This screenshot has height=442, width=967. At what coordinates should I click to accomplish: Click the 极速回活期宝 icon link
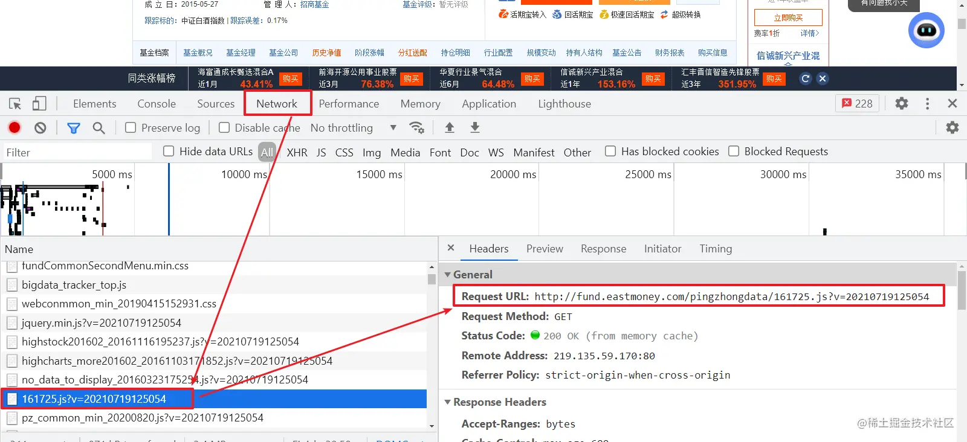(627, 14)
